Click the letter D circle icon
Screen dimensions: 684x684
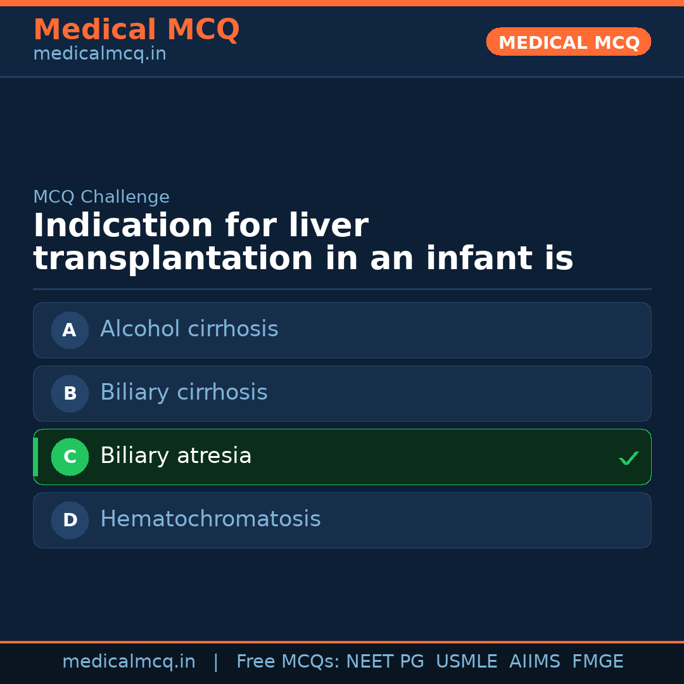click(70, 520)
